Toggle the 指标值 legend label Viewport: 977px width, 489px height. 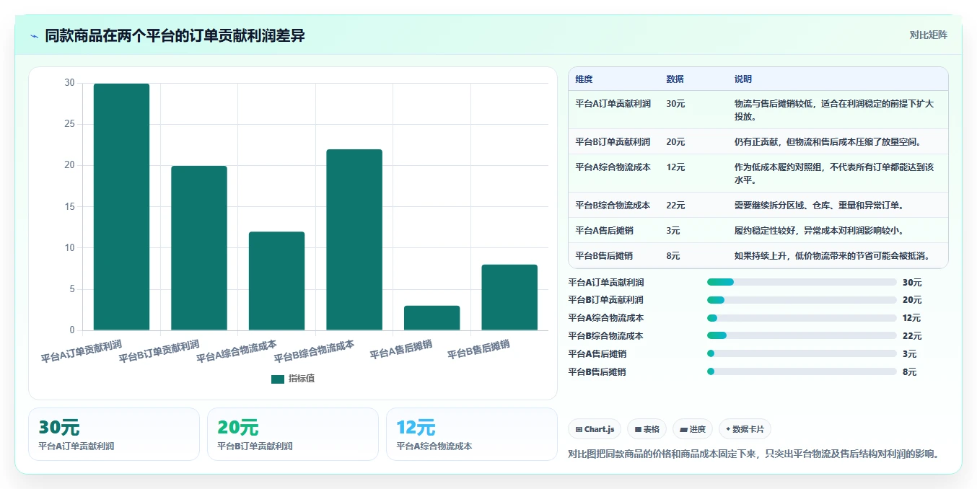(302, 379)
